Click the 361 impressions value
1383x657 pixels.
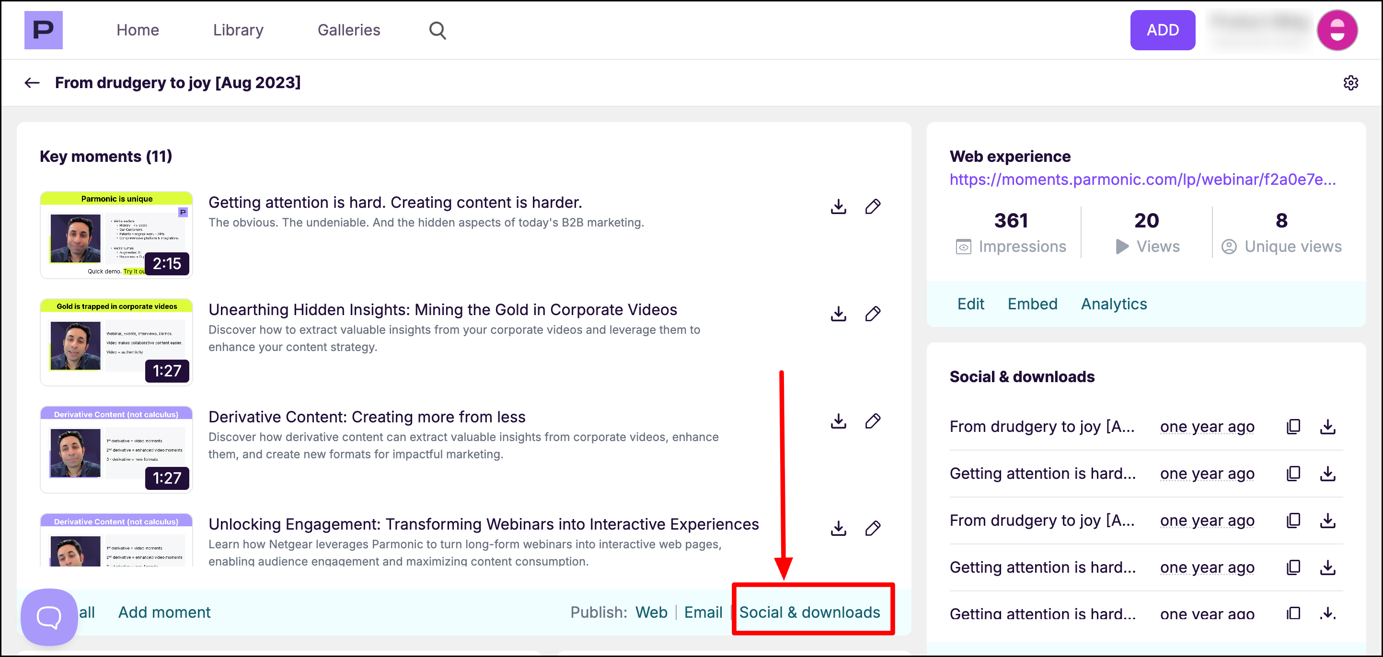tap(1011, 220)
